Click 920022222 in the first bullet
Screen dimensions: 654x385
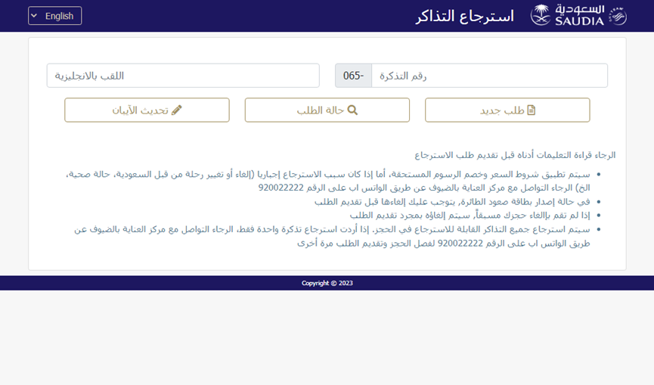click(x=282, y=188)
